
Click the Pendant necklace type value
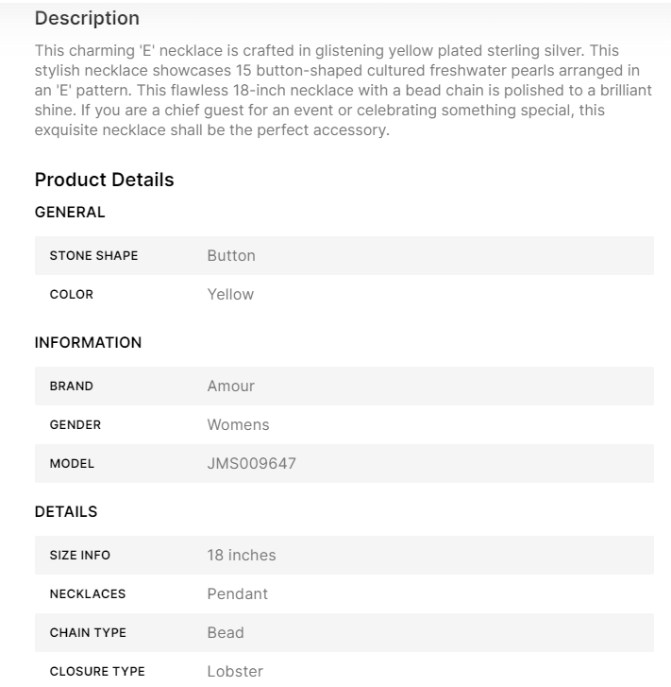pyautogui.click(x=237, y=593)
